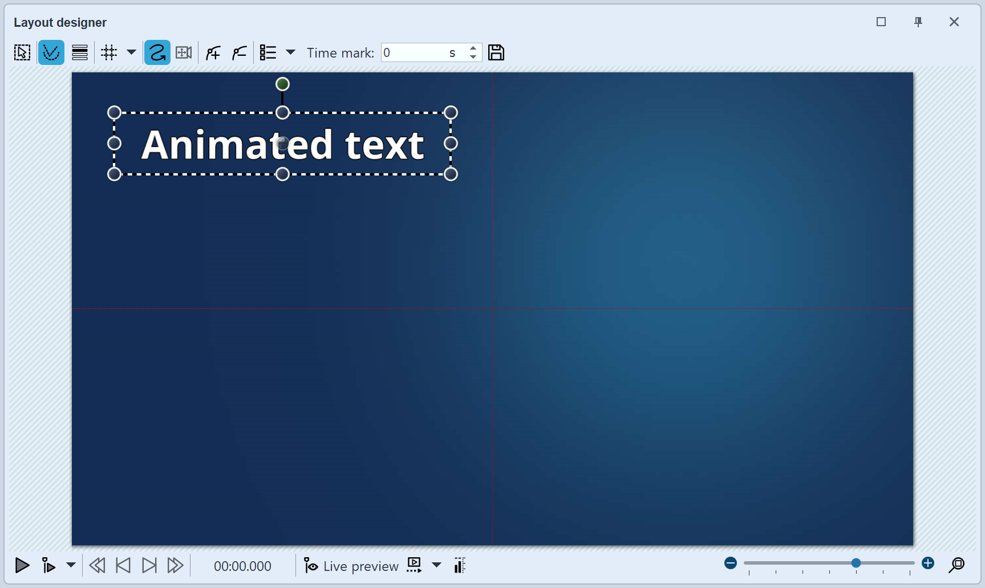This screenshot has width=985, height=588.
Task: Select the freehand animation path tool
Action: click(157, 52)
